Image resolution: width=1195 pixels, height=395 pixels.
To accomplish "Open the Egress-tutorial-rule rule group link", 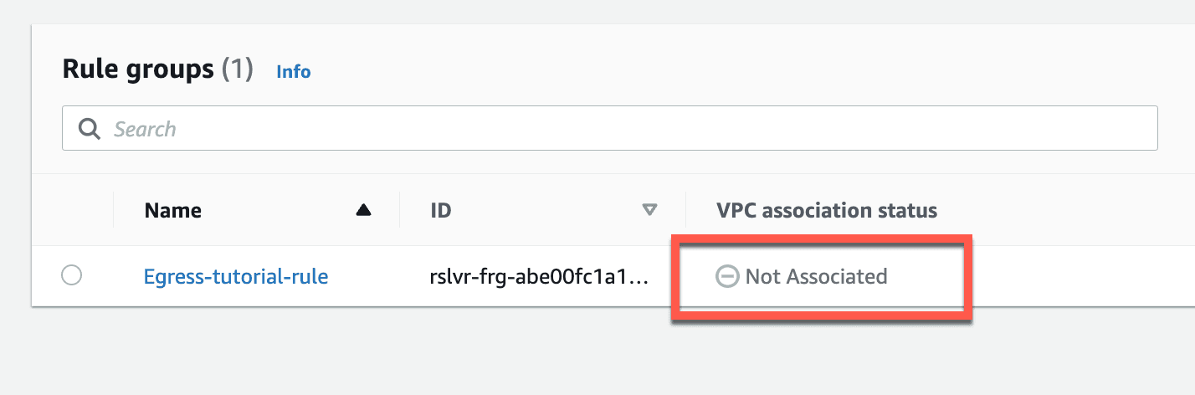I will click(x=236, y=276).
